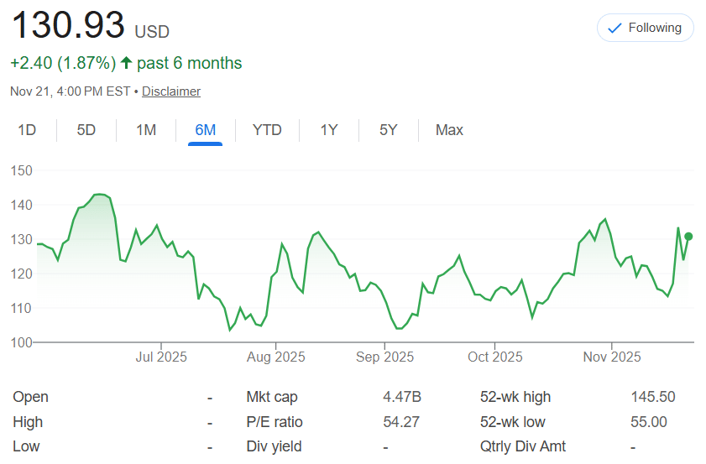
Task: Click the green endpoint dot on chart
Action: click(x=688, y=237)
